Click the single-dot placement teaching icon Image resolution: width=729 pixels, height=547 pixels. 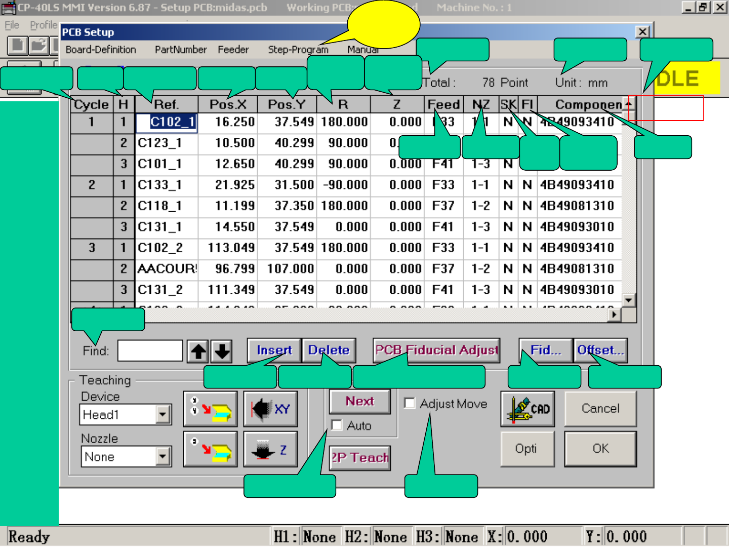pos(211,449)
